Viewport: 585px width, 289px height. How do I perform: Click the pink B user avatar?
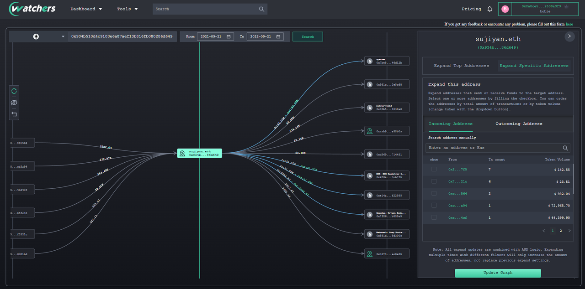505,9
